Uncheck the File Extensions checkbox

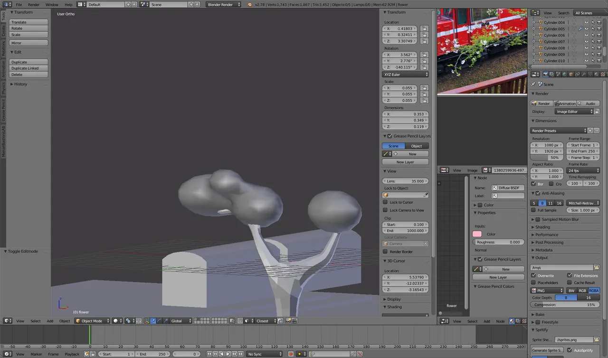570,275
